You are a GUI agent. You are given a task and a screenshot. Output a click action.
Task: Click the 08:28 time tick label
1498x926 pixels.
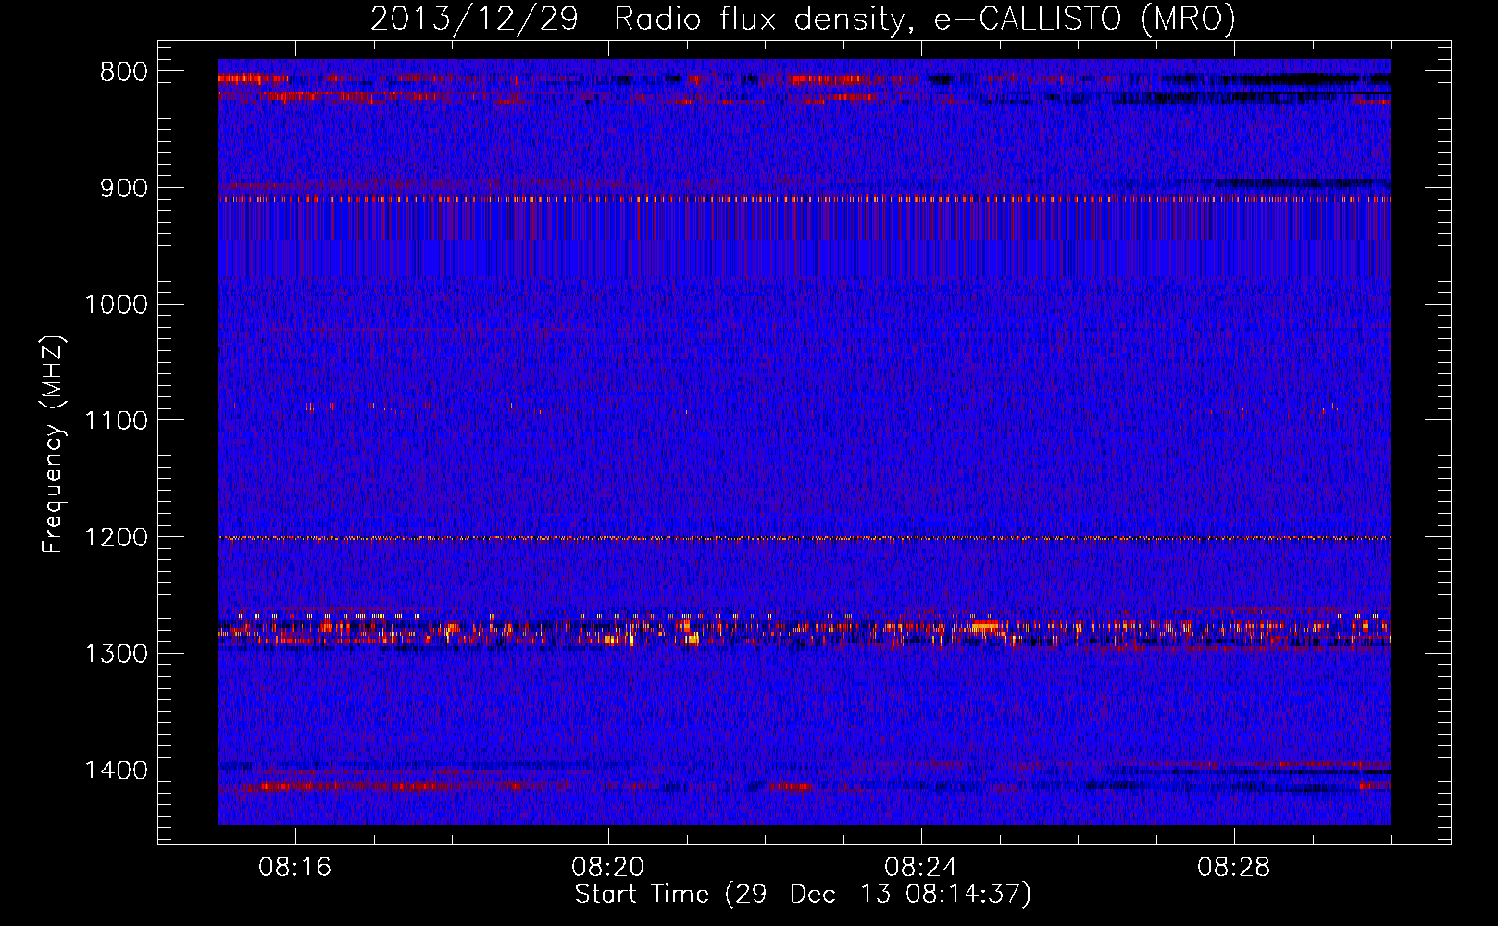point(1234,868)
